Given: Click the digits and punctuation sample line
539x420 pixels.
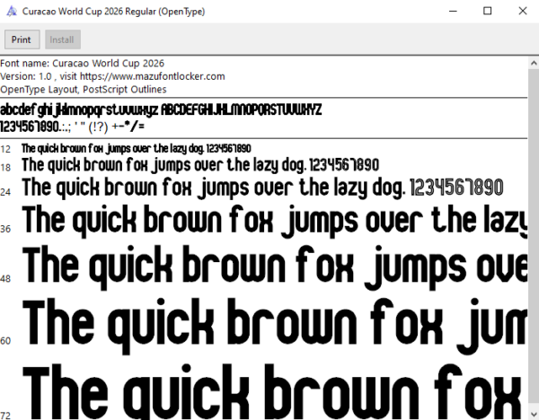Looking at the screenshot, I should (72, 127).
